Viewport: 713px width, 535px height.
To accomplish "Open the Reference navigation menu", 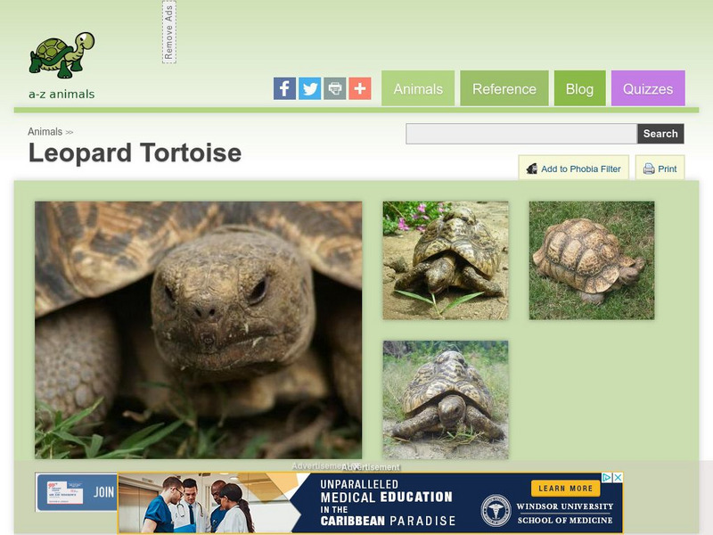I will pos(504,88).
